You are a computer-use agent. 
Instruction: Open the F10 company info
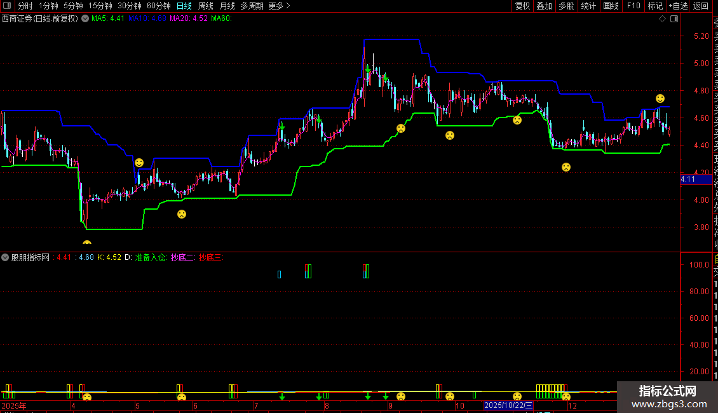(x=633, y=6)
